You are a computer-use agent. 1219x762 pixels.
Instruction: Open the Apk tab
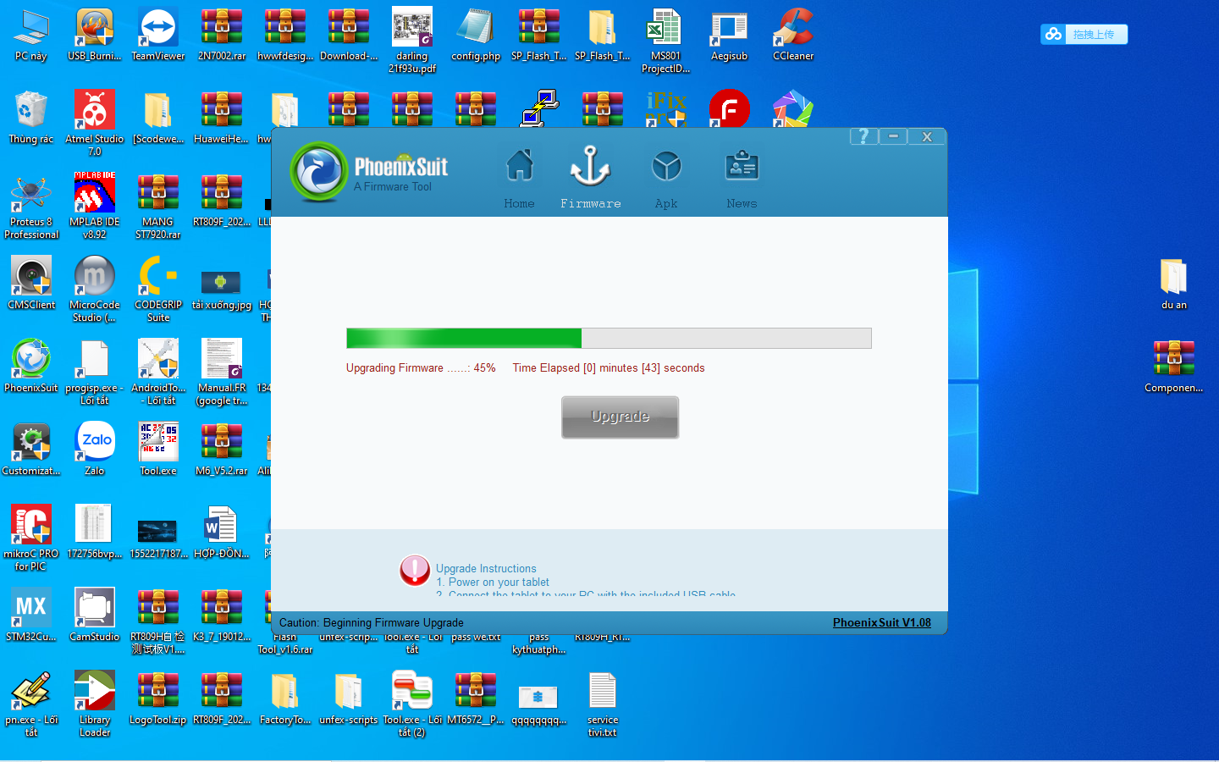click(666, 179)
